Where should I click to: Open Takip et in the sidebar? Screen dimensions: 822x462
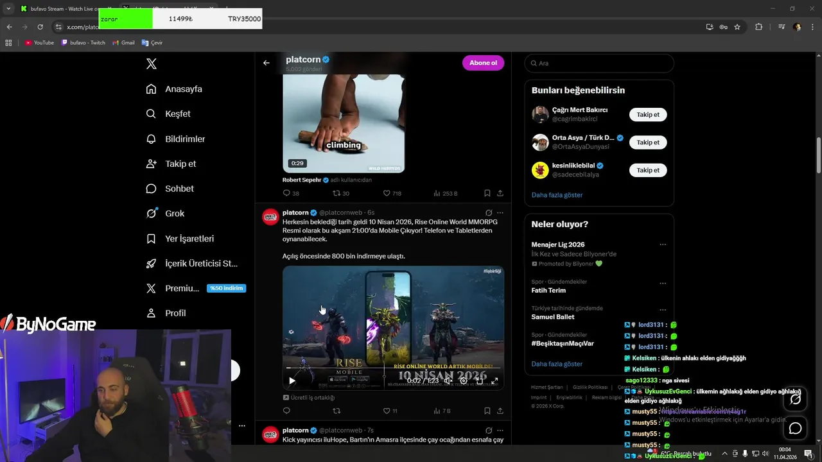coord(171,164)
